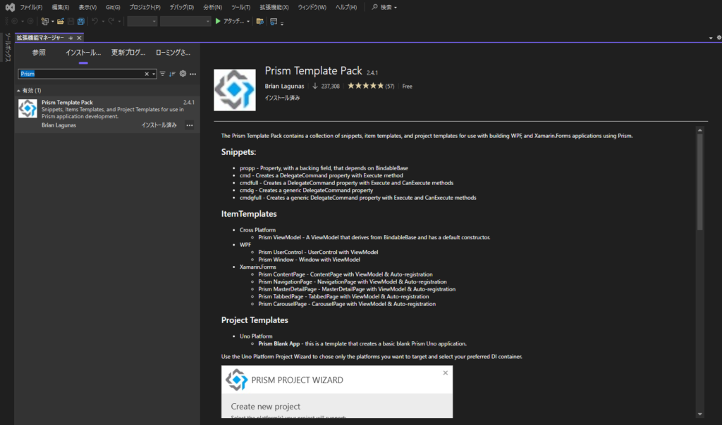Click the Save All toolbar icon
Screen dimensions: 722x425
tap(80, 21)
